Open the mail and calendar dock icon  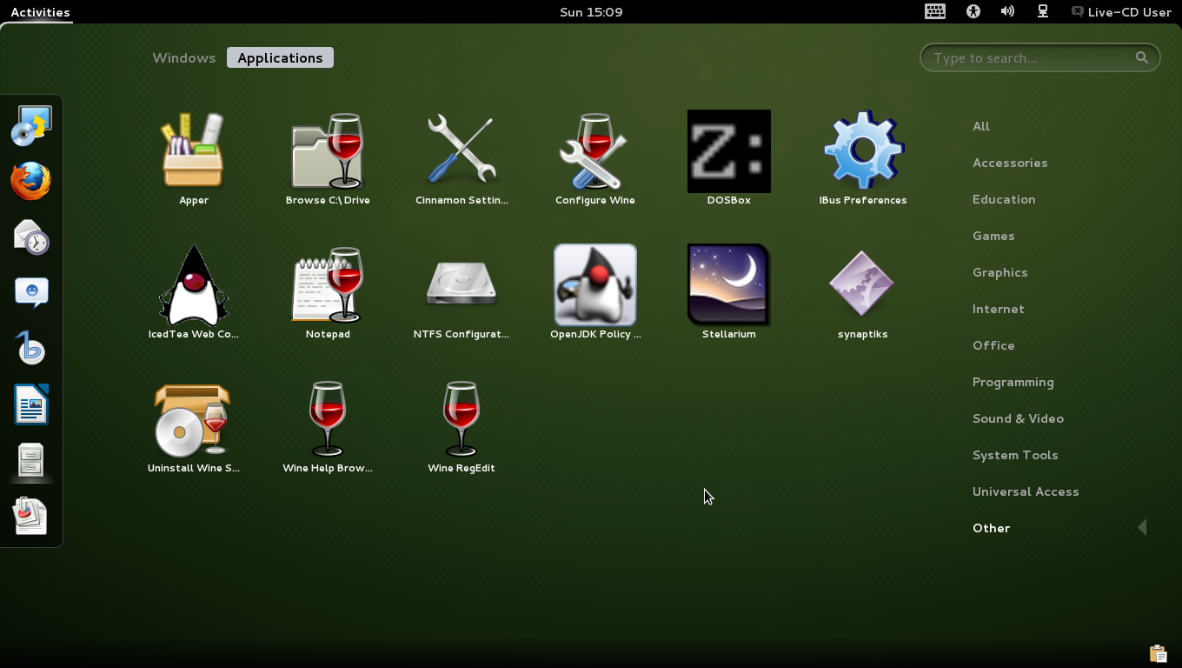click(x=31, y=237)
